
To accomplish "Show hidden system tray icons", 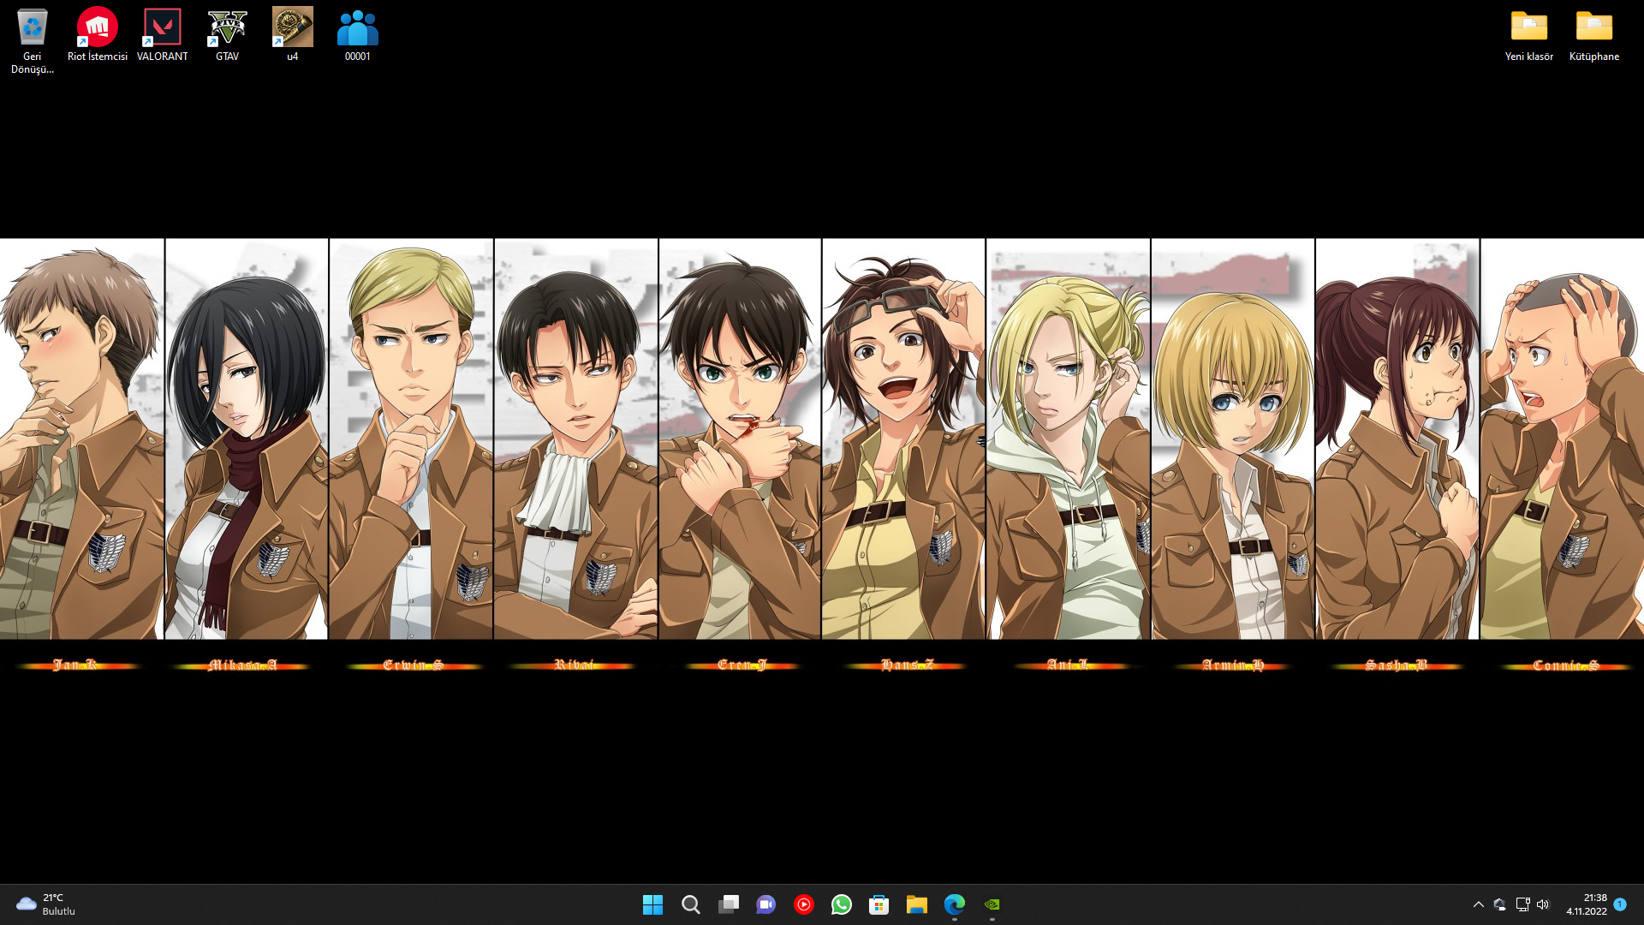I will (x=1479, y=904).
